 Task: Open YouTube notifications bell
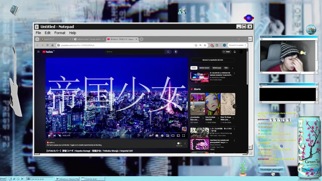234,52
